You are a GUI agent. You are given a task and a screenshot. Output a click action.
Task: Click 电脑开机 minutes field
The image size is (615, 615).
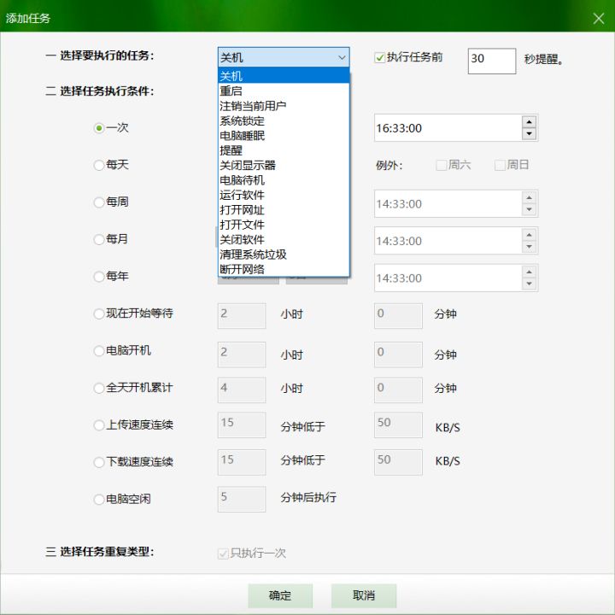[399, 354]
